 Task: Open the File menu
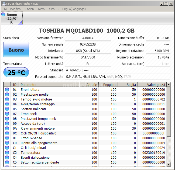5,9
